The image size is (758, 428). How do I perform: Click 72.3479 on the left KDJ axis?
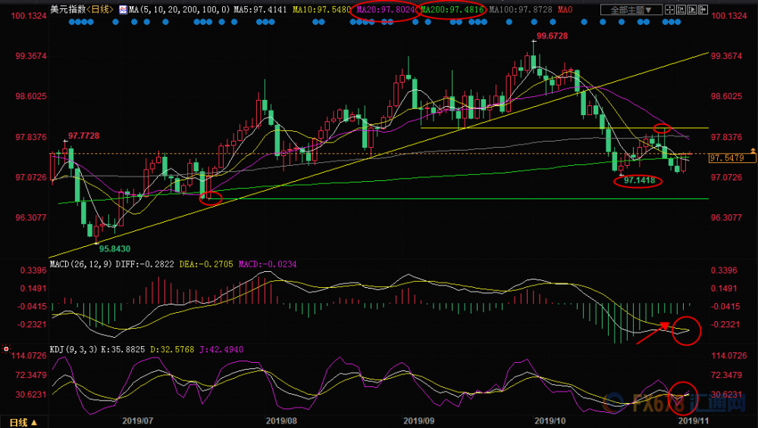point(31,375)
